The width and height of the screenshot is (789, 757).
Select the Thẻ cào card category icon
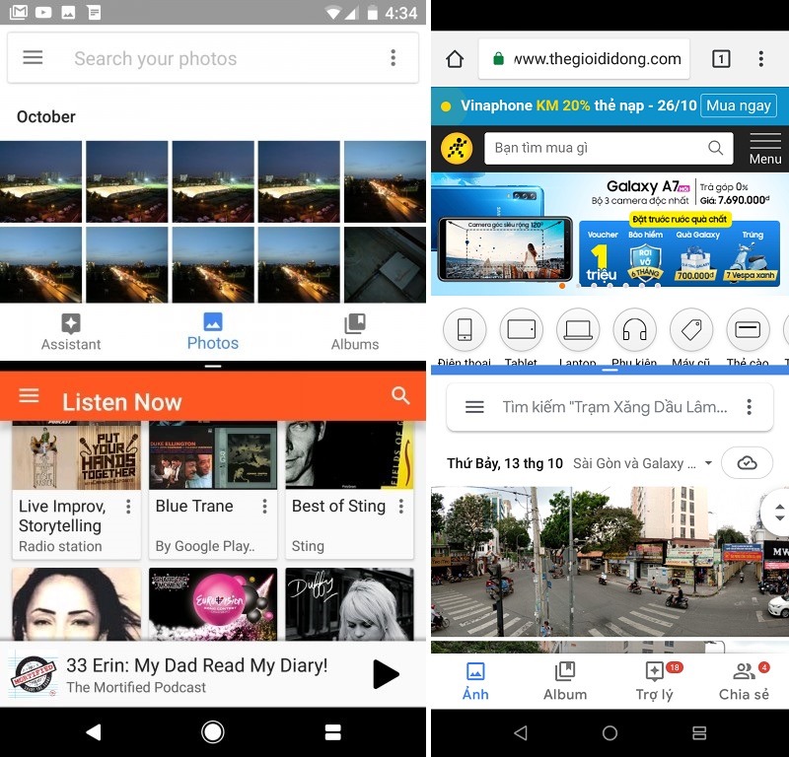click(x=748, y=330)
